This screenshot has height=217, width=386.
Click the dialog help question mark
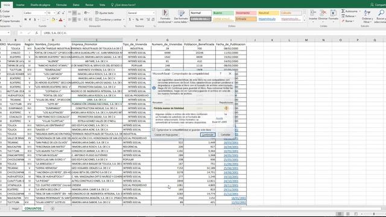[221, 74]
